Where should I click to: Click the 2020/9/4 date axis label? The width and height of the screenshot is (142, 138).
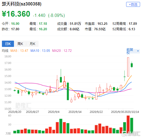click(54, 112)
